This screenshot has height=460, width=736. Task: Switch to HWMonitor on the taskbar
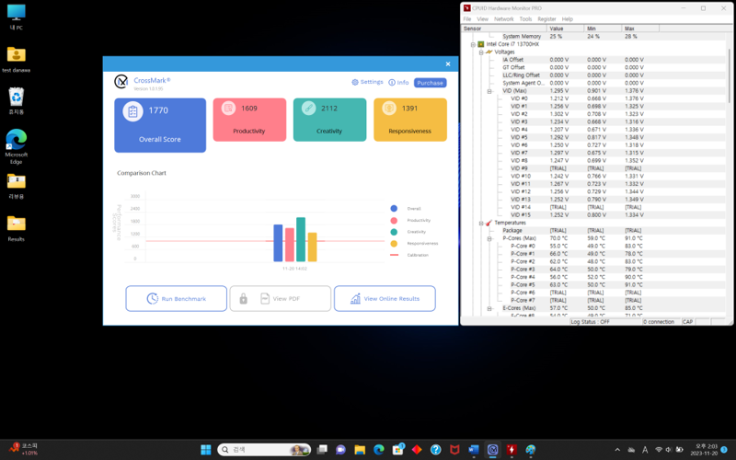point(512,450)
